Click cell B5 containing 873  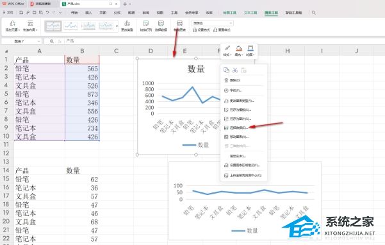[82, 94]
